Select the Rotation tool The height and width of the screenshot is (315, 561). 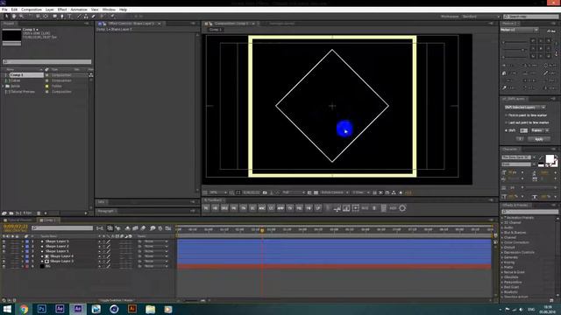(x=30, y=16)
